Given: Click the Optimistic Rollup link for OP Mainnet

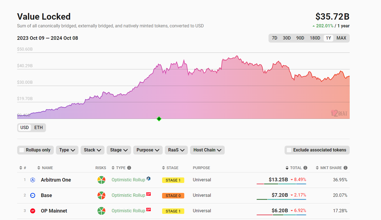Looking at the screenshot, I should coord(128,211).
